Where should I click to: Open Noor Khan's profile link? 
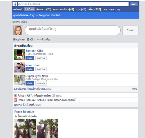32,65
